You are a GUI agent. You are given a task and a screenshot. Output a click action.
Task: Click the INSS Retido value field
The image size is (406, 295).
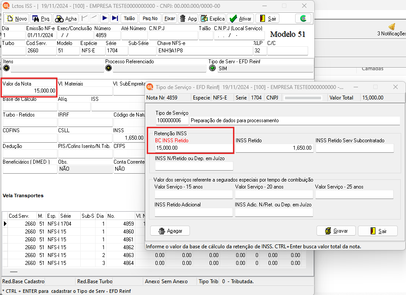[x=274, y=148]
